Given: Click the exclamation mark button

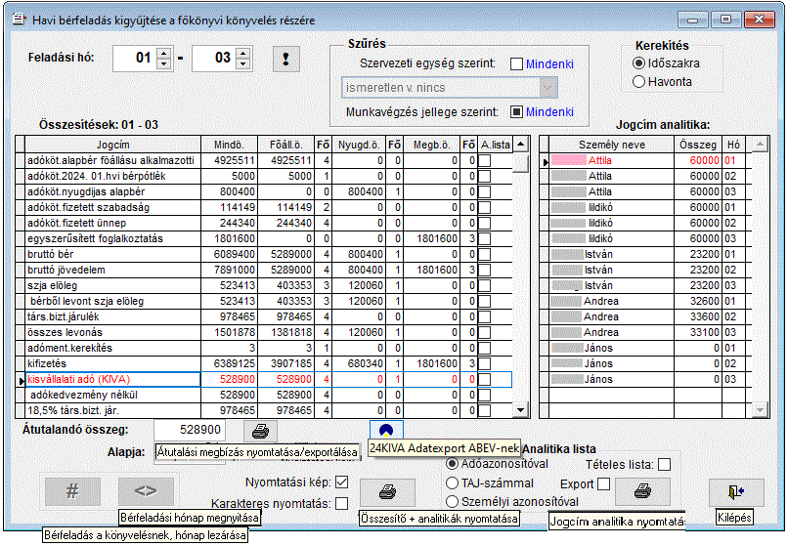Looking at the screenshot, I should click(285, 59).
